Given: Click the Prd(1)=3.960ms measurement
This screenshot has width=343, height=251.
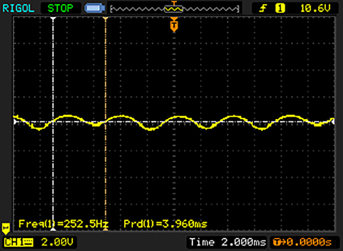Looking at the screenshot, I should point(166,224).
